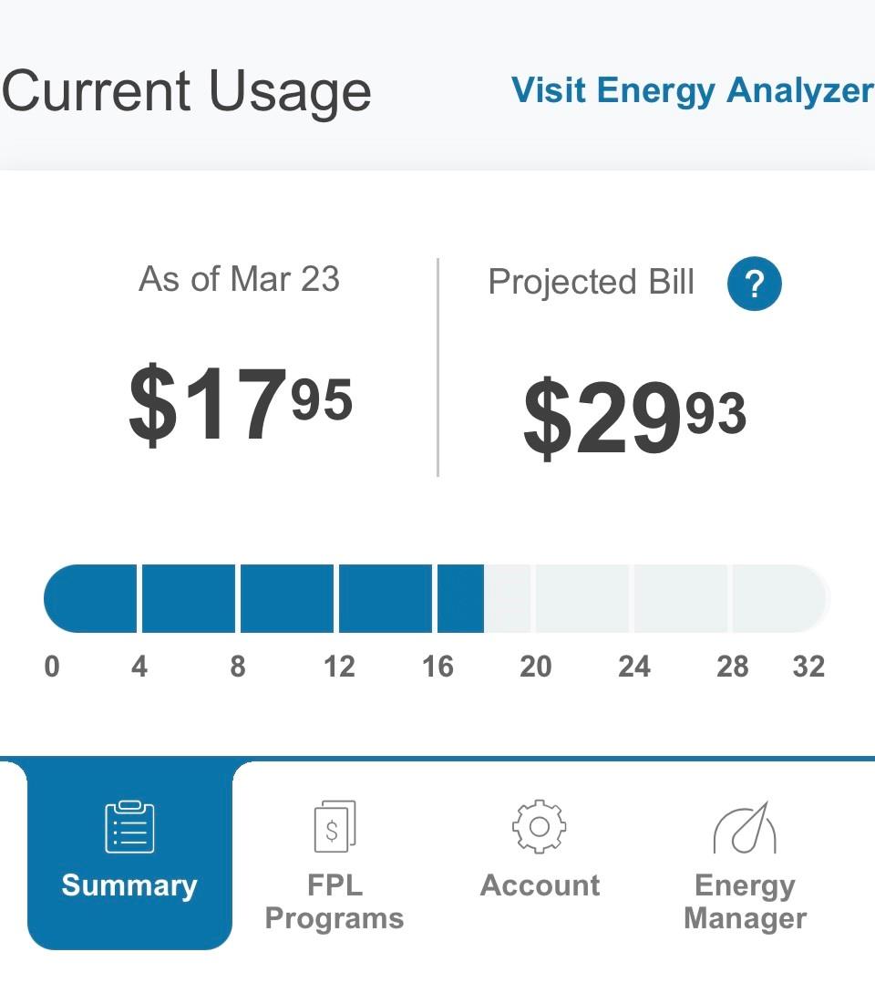This screenshot has height=983, width=875.
Task: Tap the As of Mar 23 label
Action: pos(239,279)
